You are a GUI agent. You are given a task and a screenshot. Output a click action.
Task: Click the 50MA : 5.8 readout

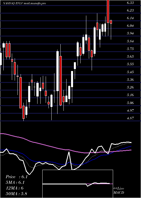point(16,193)
